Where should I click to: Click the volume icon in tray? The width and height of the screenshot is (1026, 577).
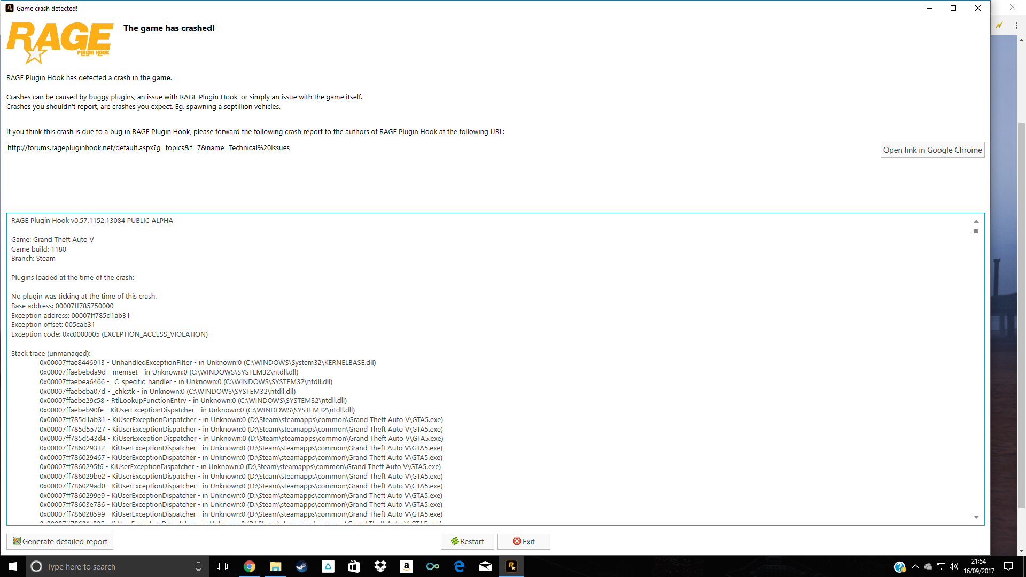(954, 566)
